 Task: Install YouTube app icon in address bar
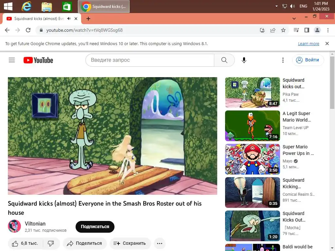262,30
